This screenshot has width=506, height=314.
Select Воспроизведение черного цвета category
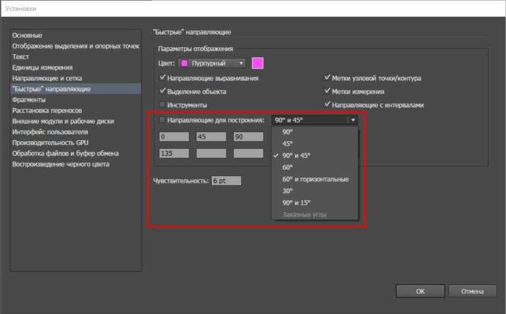76,164
